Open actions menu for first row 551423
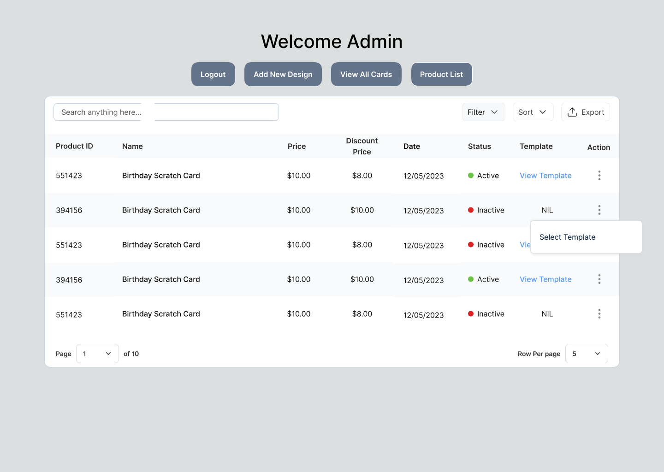 click(599, 175)
